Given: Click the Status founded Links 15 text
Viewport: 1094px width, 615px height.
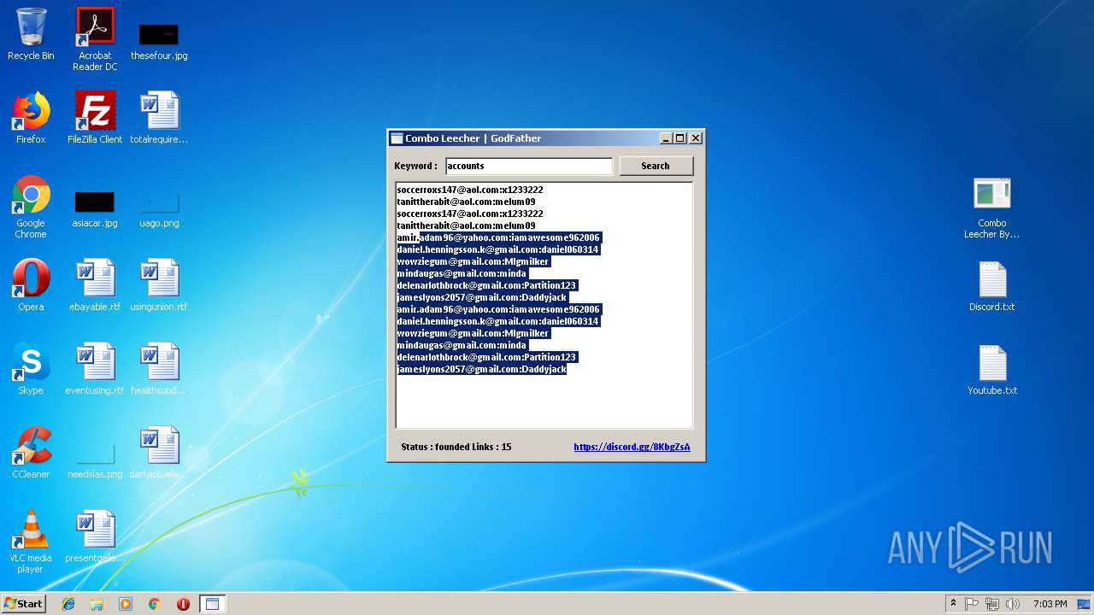Looking at the screenshot, I should pos(456,447).
